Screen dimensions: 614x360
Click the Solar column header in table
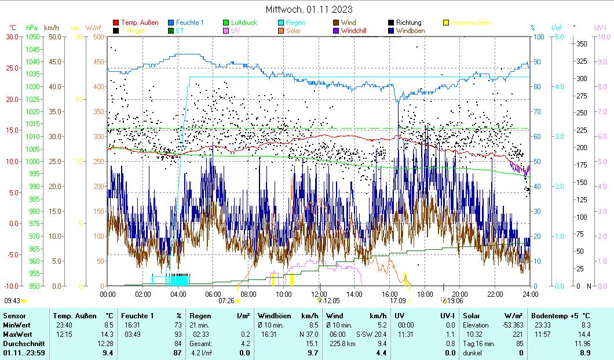472,316
